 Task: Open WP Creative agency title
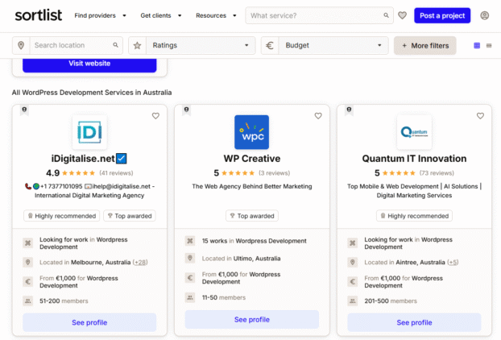point(252,159)
